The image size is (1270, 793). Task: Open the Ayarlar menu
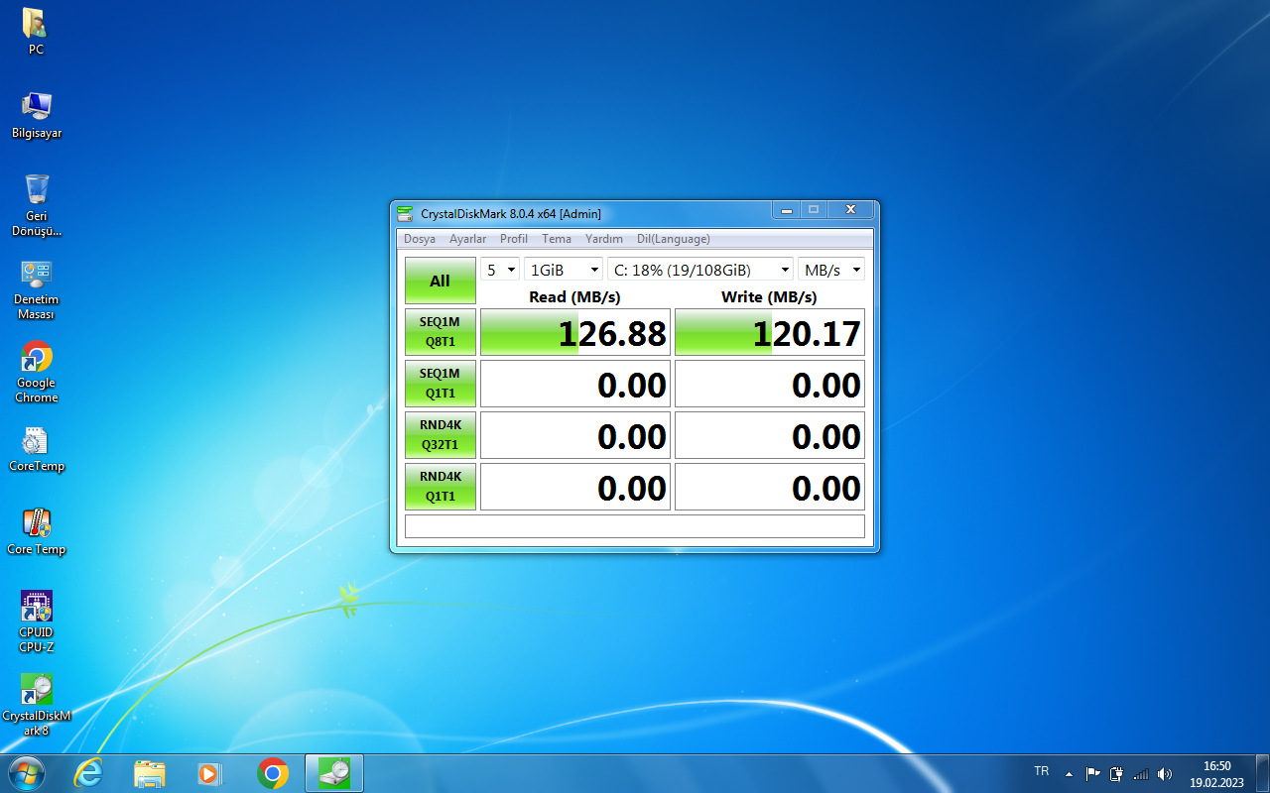(x=467, y=239)
